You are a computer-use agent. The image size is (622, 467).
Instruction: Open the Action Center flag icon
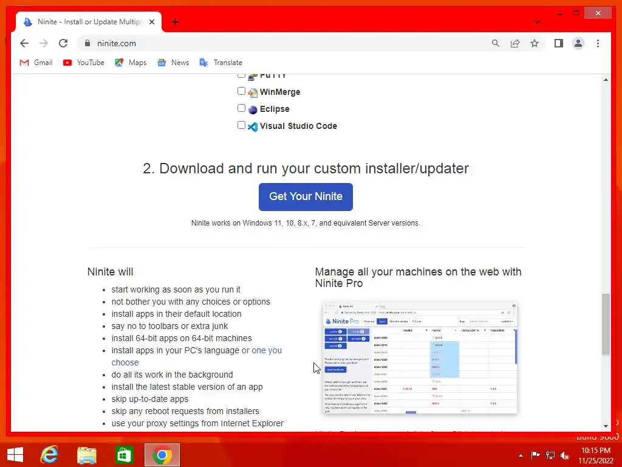[535, 455]
